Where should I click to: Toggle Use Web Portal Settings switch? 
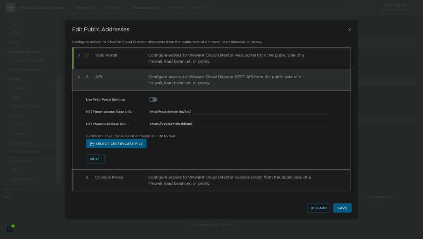click(x=153, y=100)
